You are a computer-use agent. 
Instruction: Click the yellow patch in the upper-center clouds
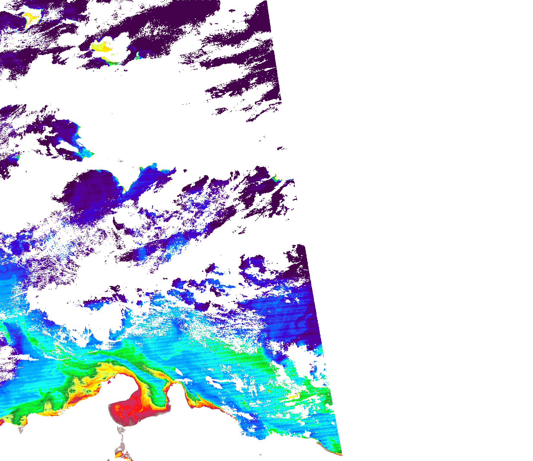[102, 47]
